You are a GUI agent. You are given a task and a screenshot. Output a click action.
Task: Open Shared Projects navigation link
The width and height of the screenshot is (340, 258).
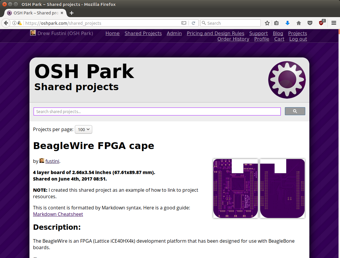point(143,33)
